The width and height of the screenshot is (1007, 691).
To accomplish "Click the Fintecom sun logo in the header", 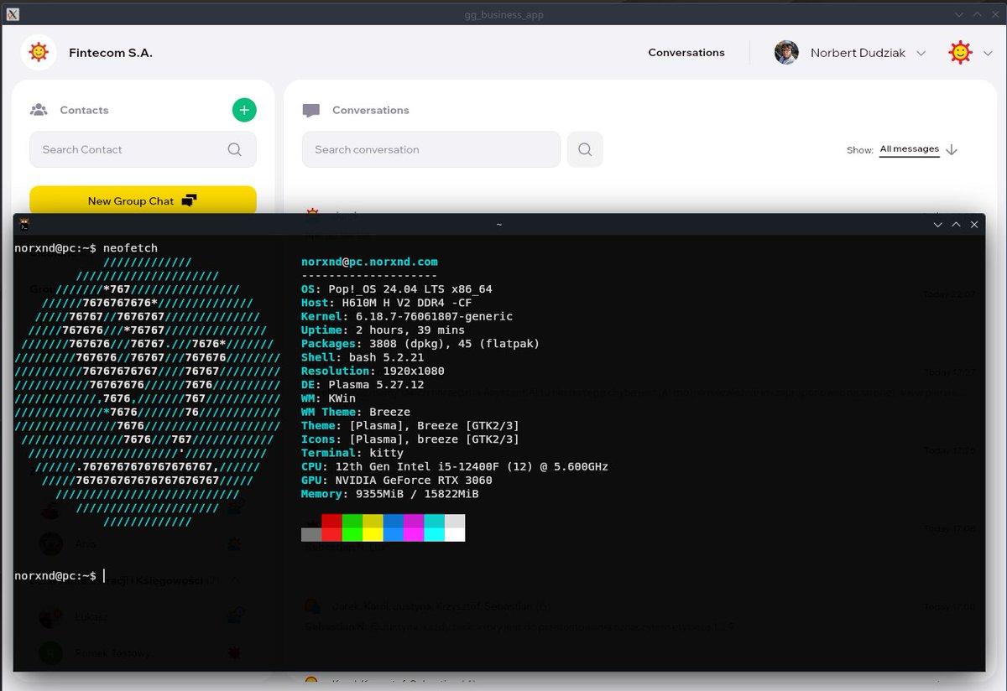I will 39,52.
